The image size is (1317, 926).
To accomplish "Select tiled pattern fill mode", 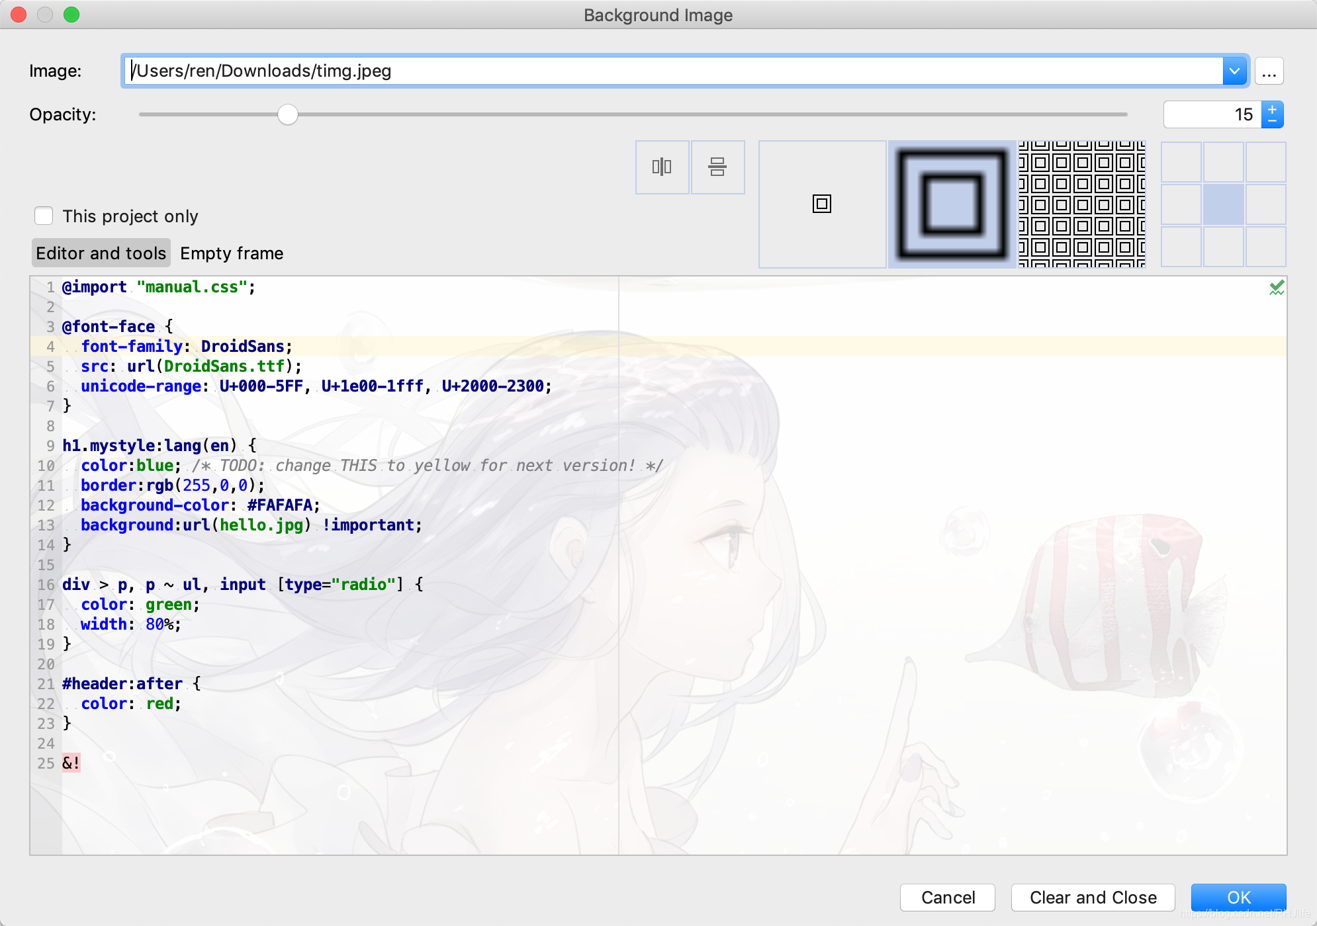I will [1081, 204].
